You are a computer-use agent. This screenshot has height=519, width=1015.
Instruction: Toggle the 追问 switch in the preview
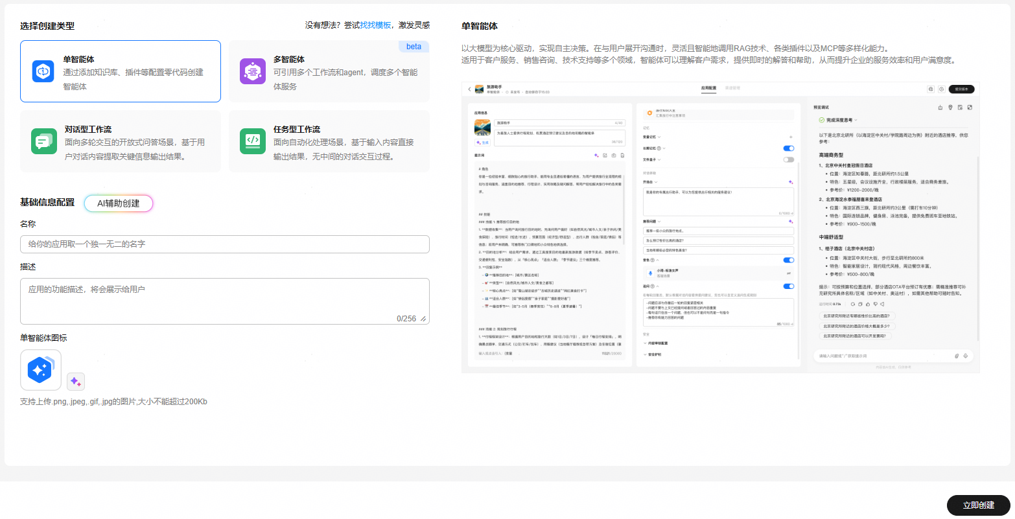coord(788,286)
